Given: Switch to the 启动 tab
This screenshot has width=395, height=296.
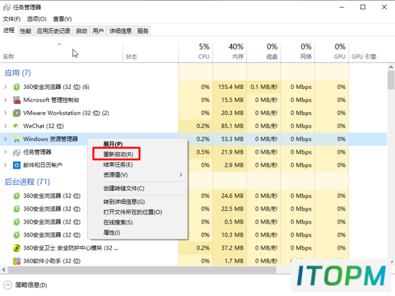Looking at the screenshot, I should pyautogui.click(x=81, y=31).
